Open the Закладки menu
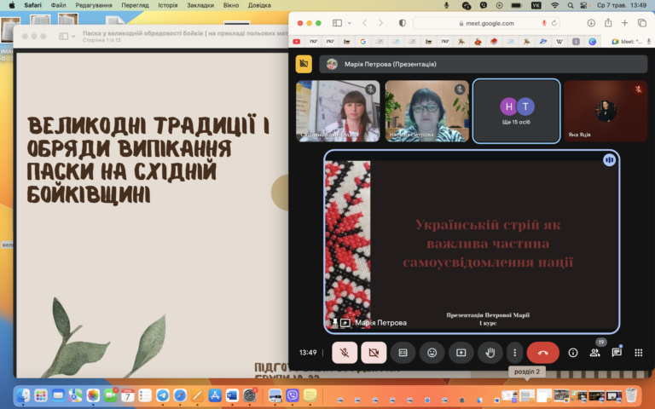 click(200, 5)
